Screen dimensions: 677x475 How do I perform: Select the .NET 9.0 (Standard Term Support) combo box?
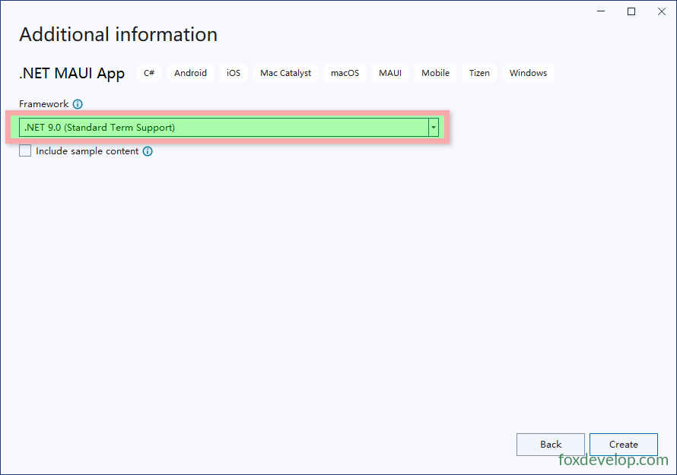[229, 127]
